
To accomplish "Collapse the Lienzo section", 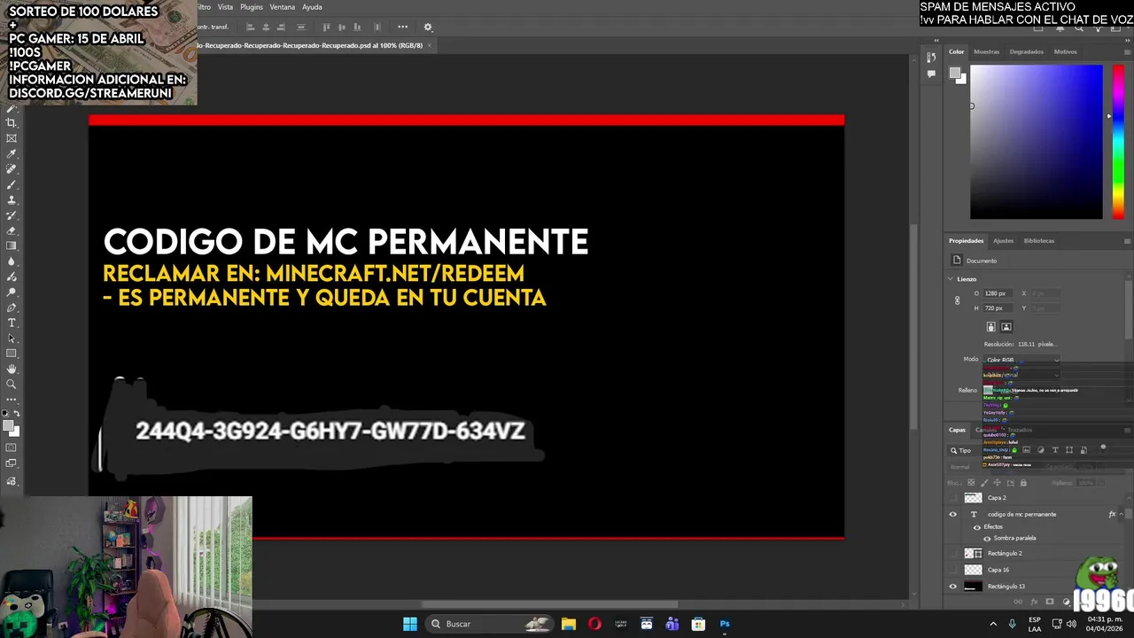I will click(x=951, y=279).
